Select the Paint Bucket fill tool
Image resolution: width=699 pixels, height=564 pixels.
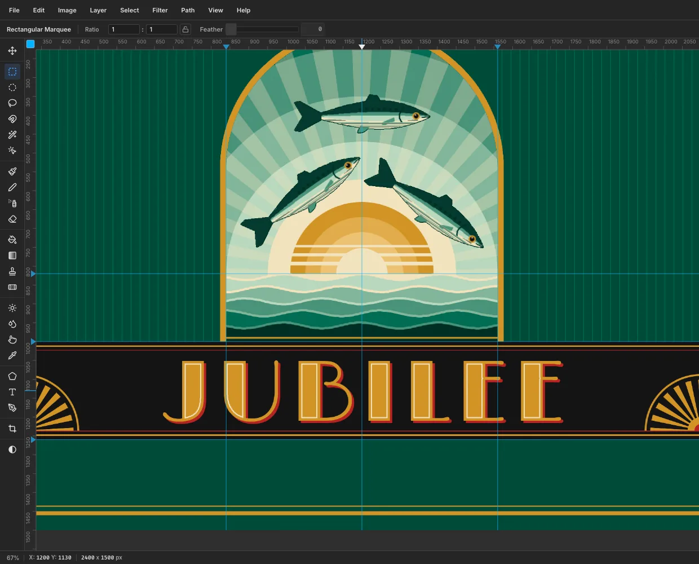[12, 240]
